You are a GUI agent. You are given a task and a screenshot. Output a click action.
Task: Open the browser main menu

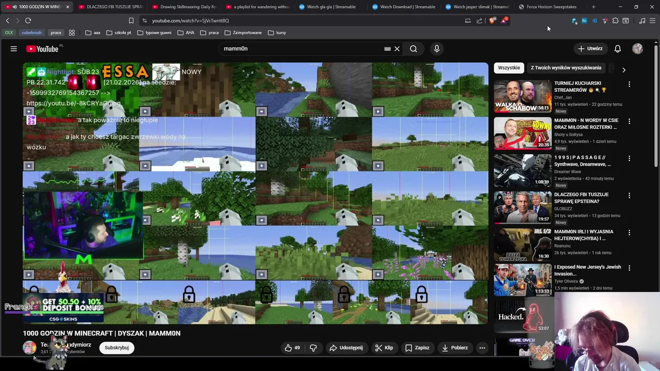(x=652, y=21)
